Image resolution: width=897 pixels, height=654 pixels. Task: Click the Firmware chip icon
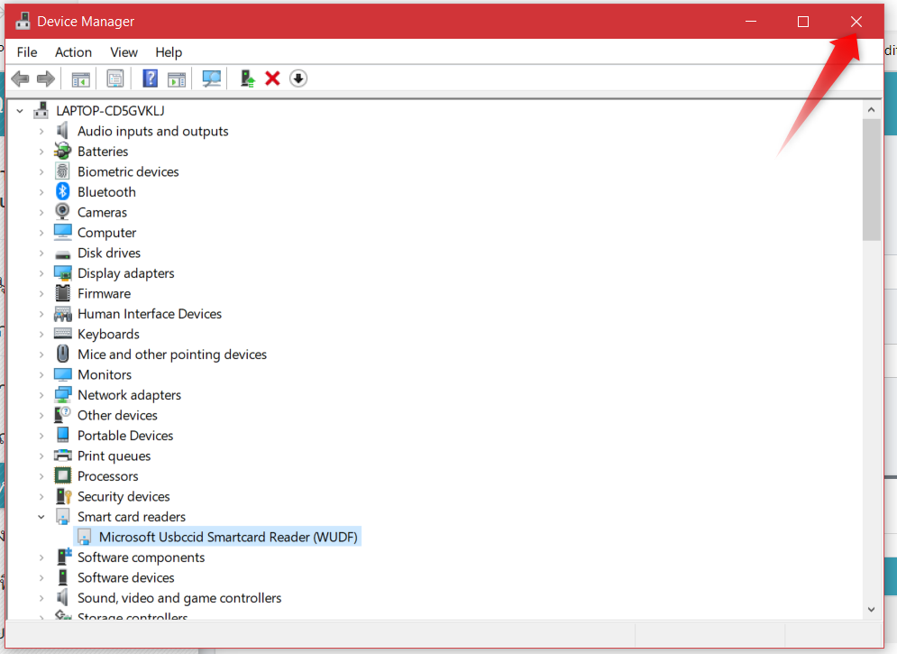[x=63, y=293]
